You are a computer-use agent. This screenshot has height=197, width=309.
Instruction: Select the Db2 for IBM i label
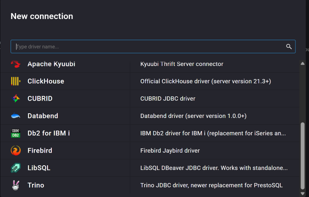[x=49, y=133]
